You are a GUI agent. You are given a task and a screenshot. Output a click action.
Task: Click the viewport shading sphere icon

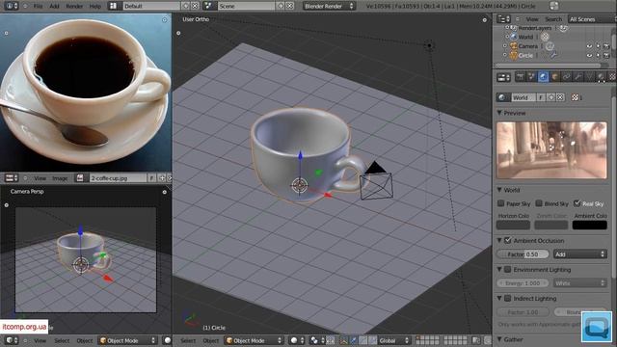[x=297, y=340]
